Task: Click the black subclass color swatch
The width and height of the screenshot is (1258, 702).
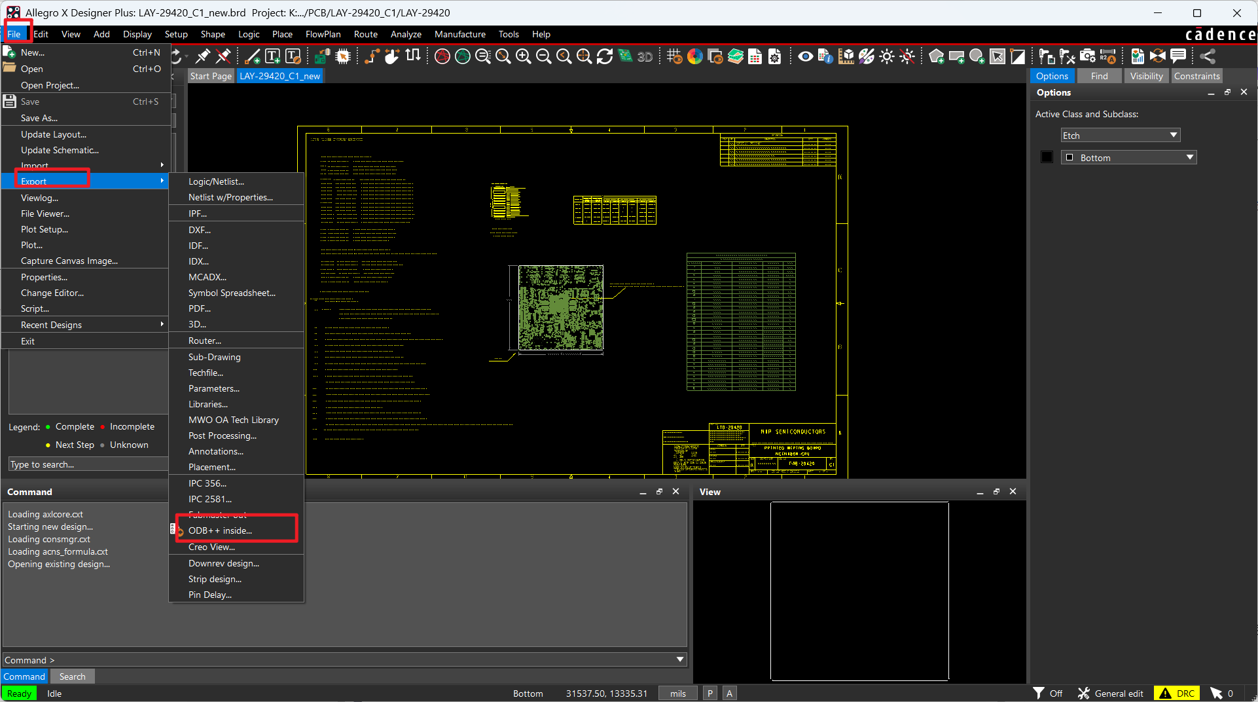Action: tap(1047, 157)
